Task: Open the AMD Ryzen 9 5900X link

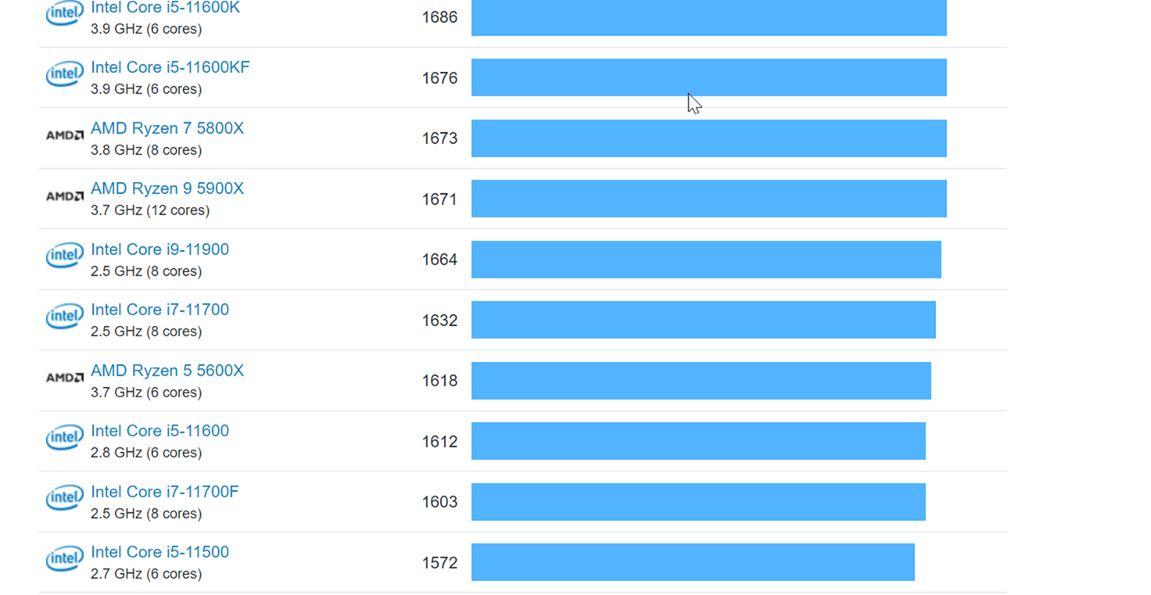Action: [167, 188]
